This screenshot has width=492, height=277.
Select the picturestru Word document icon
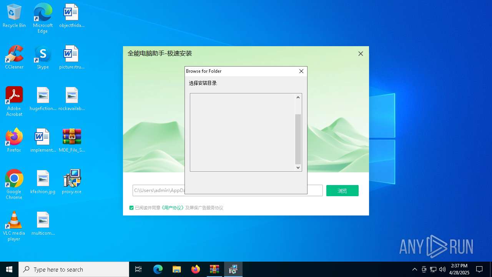coord(71,57)
